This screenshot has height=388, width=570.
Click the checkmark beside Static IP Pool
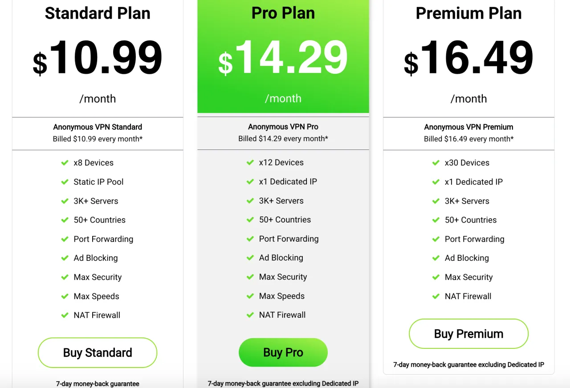[x=65, y=182]
